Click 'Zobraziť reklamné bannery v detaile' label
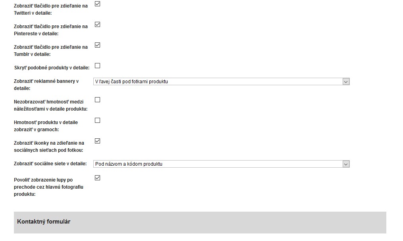Viewport: 403px width, 241px height. pyautogui.click(x=46, y=85)
